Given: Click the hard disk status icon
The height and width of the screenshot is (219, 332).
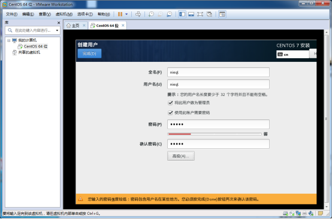Looking at the screenshot, I should (285, 213).
